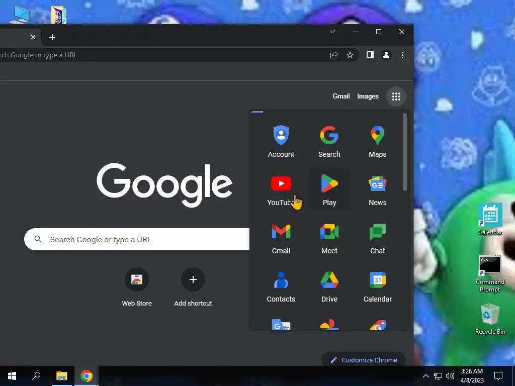Click the apps panel scrollbar
515x386 pixels.
point(405,152)
